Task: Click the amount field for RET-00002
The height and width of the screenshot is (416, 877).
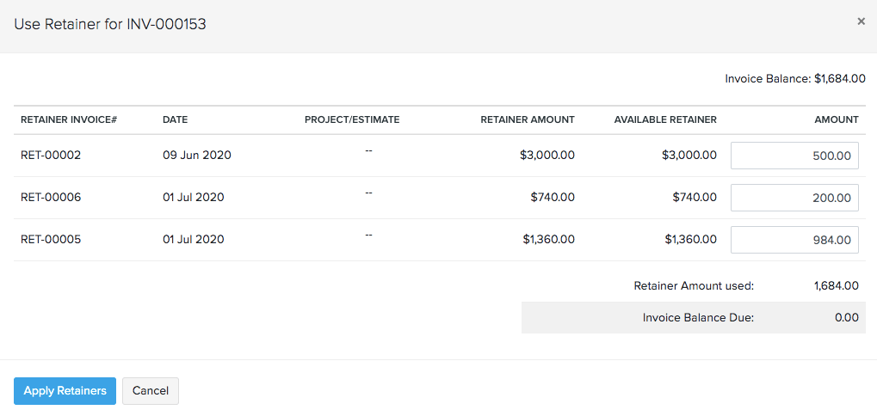Action: pos(794,156)
